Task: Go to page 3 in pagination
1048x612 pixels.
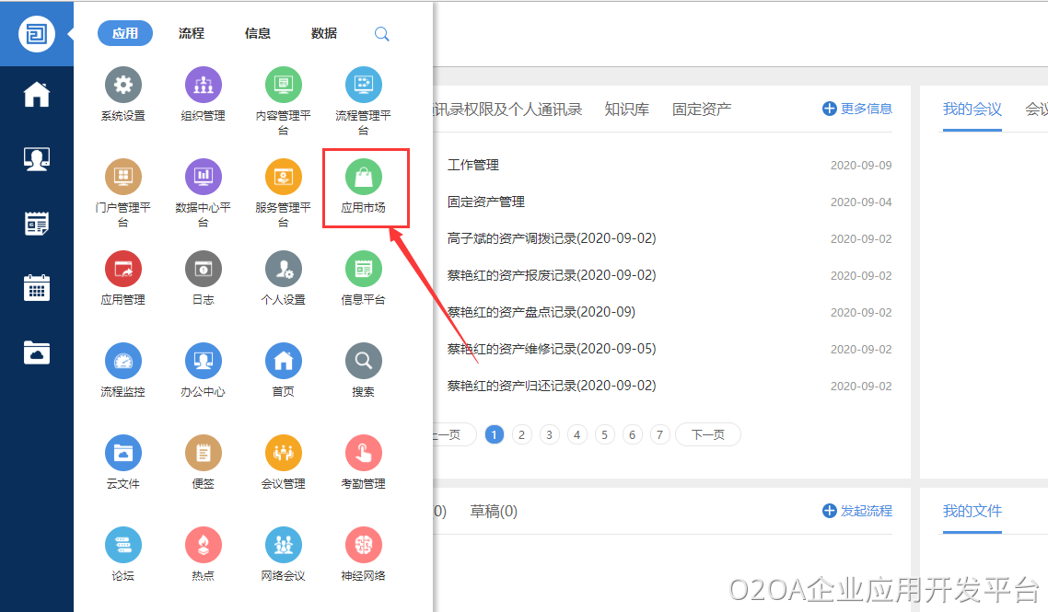Action: [550, 434]
